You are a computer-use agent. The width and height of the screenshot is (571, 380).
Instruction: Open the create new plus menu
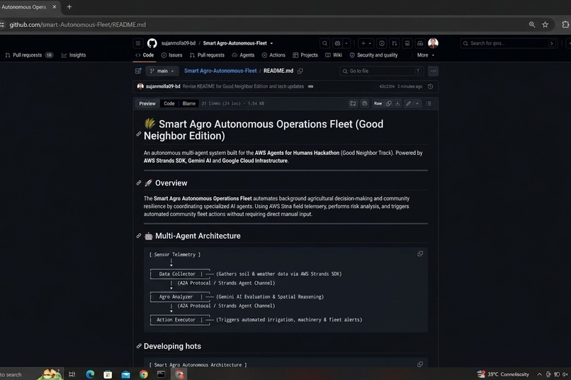click(366, 43)
